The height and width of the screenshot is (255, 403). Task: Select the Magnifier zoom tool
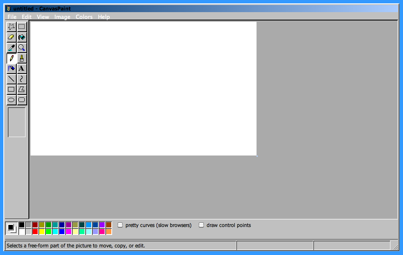pyautogui.click(x=22, y=48)
